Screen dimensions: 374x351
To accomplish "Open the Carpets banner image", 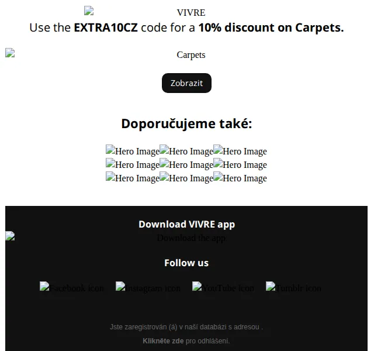I will (105, 54).
